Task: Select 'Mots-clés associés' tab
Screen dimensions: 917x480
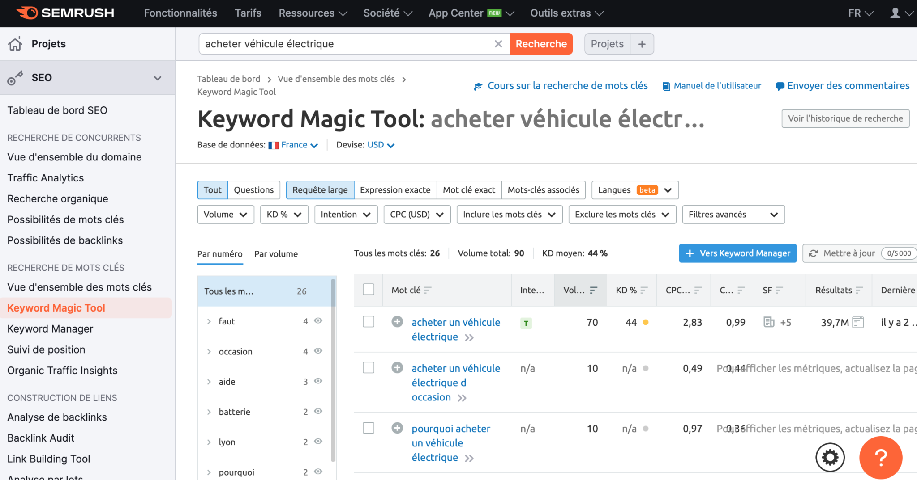Action: coord(544,190)
